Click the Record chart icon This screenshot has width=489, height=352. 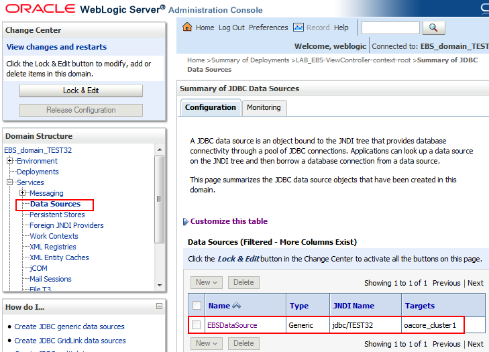point(298,27)
